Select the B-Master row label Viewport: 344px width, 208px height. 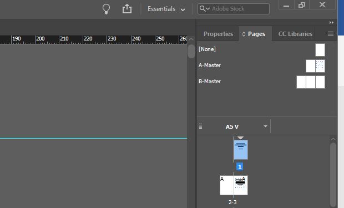coord(210,82)
